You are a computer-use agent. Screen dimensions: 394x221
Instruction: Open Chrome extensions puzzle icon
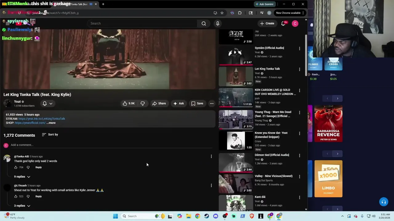pyautogui.click(x=240, y=13)
